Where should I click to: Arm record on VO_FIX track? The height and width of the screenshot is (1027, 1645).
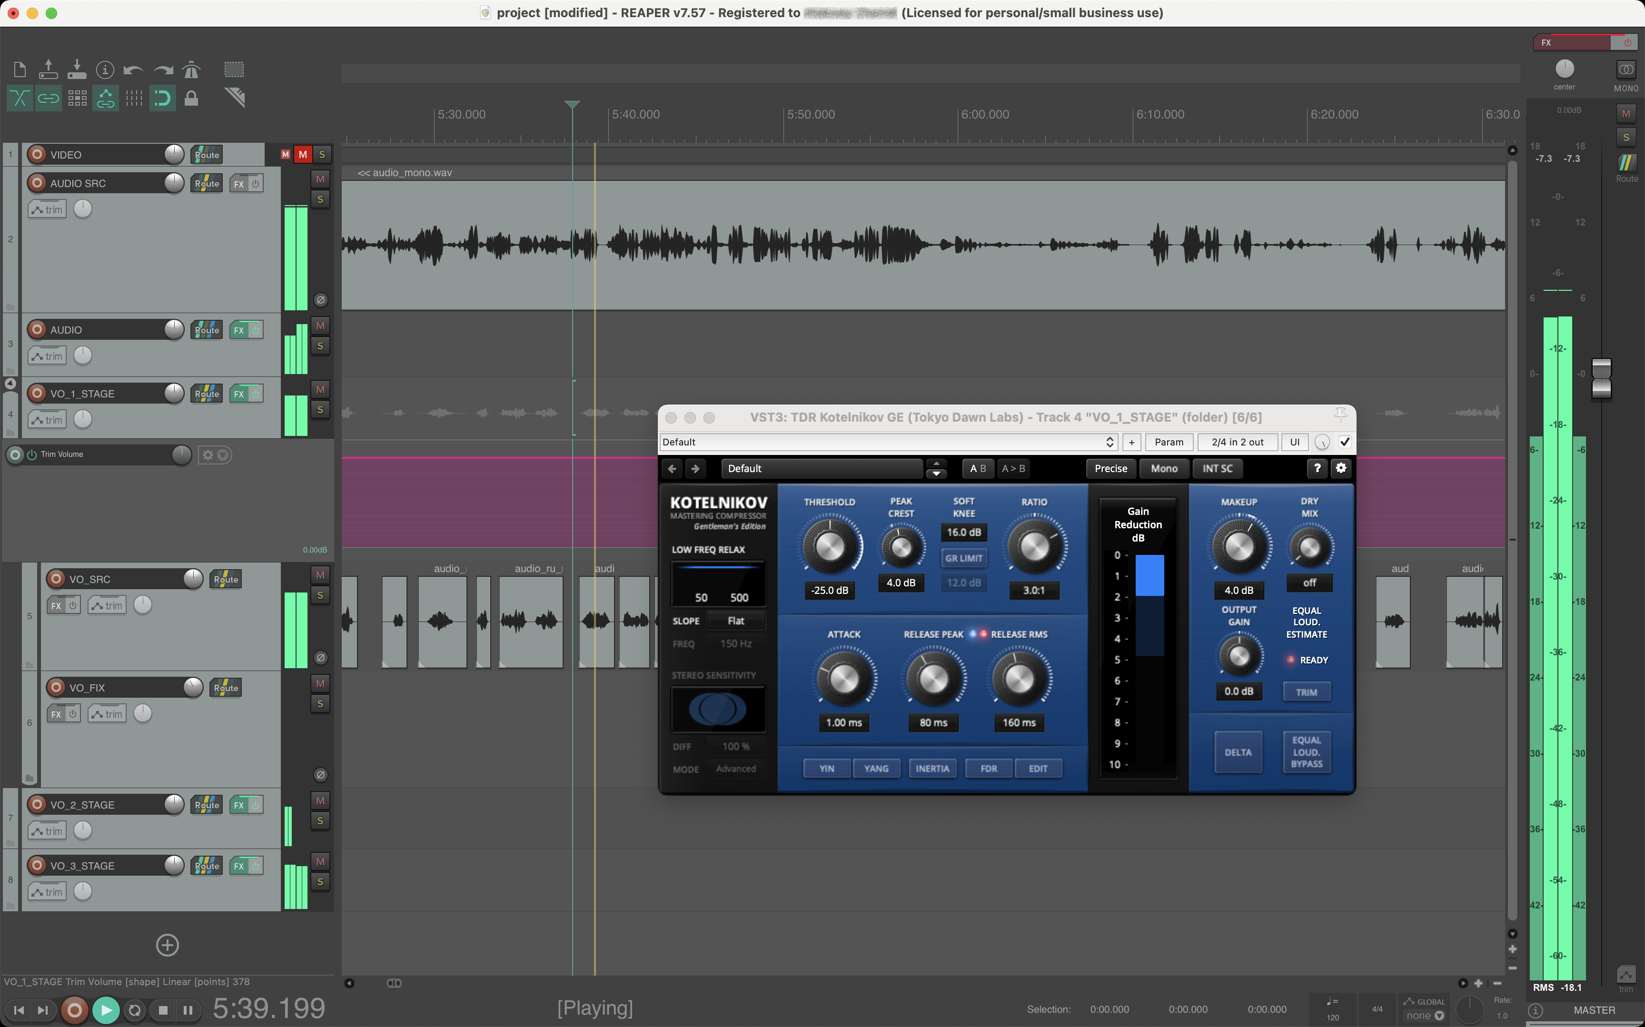tap(56, 687)
